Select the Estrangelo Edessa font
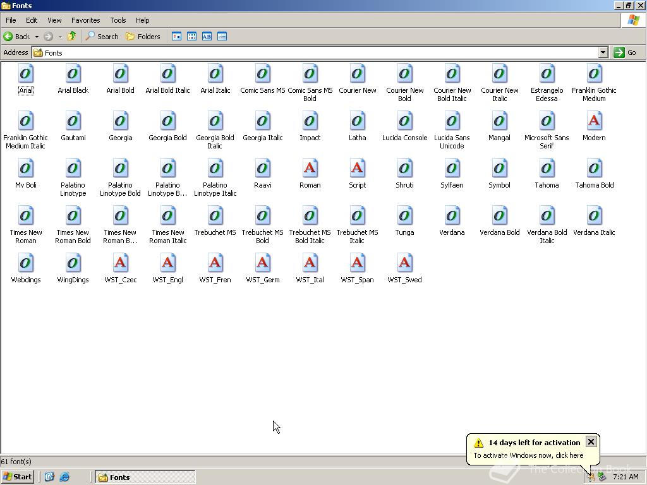This screenshot has height=485, width=647. 547,83
